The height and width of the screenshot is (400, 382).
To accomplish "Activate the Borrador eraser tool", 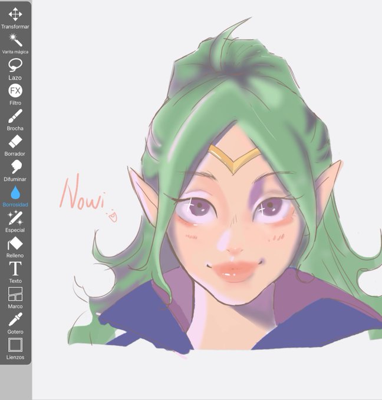I will (15, 145).
